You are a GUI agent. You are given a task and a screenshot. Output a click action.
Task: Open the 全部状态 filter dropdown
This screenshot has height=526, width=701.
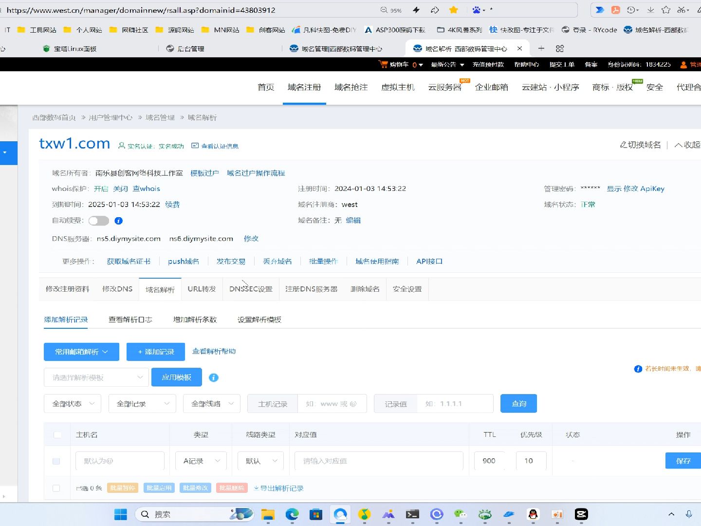point(72,403)
